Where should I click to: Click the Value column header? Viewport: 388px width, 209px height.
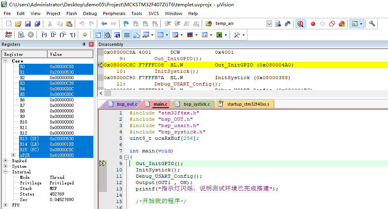click(x=70, y=54)
